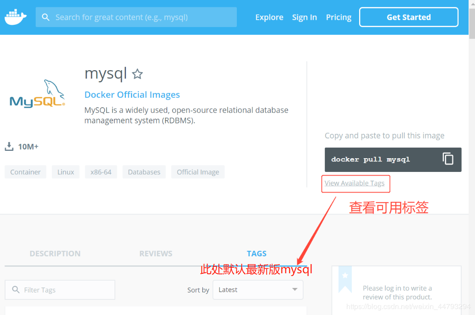Click the mysql repository title
The height and width of the screenshot is (315, 475).
point(105,74)
